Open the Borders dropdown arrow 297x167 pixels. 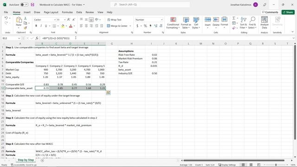pos(58,26)
